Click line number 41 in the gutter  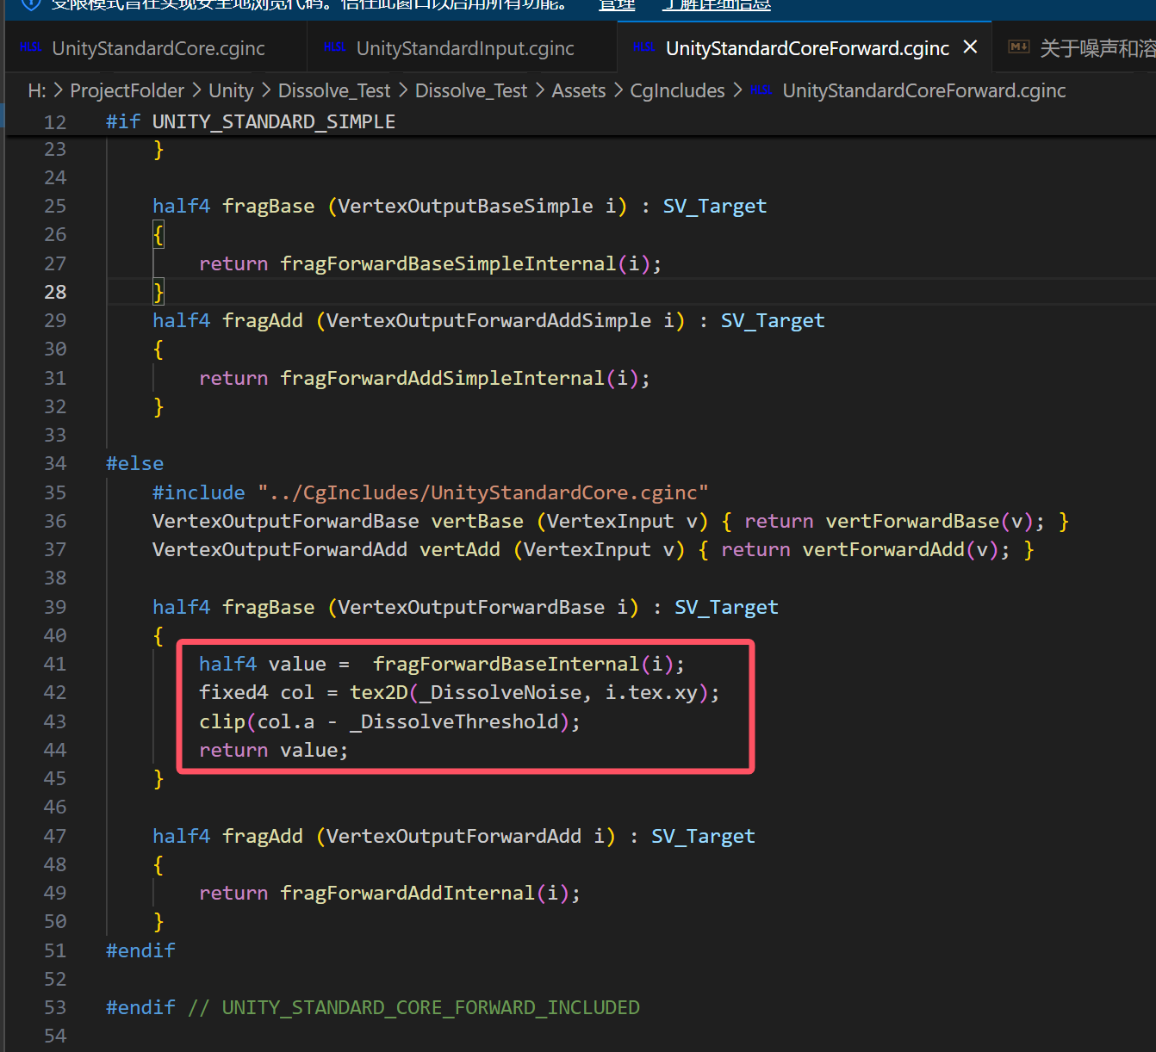click(55, 664)
